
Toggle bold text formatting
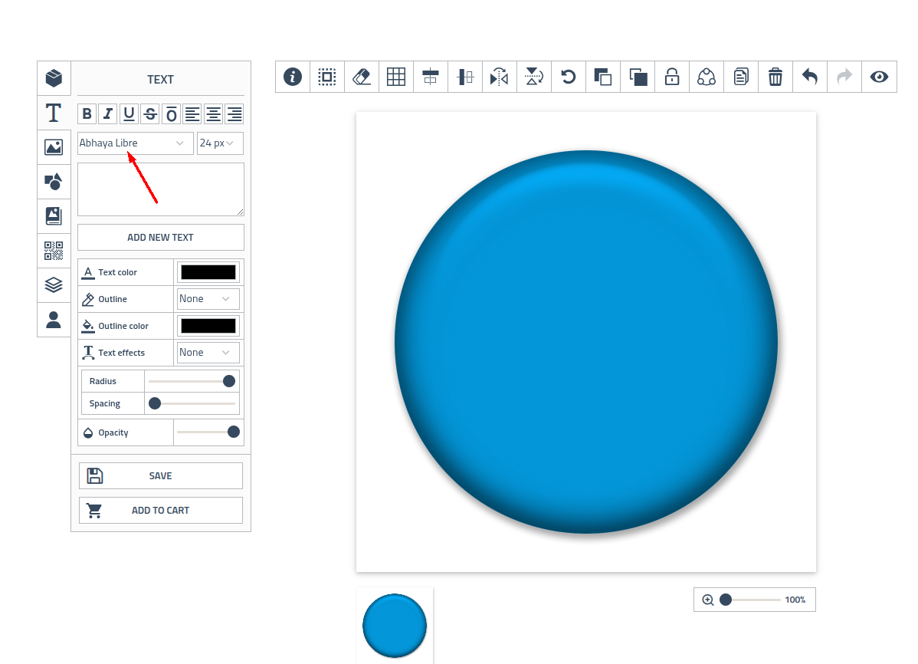click(87, 113)
